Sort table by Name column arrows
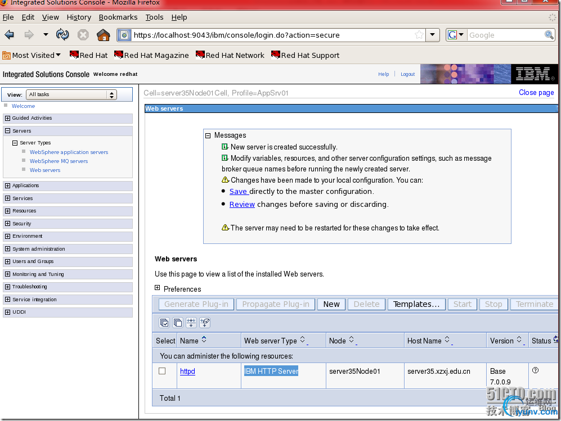561x421 pixels. (204, 339)
